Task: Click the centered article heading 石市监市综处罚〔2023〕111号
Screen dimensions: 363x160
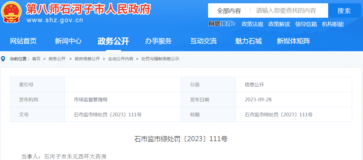Action: [181, 139]
